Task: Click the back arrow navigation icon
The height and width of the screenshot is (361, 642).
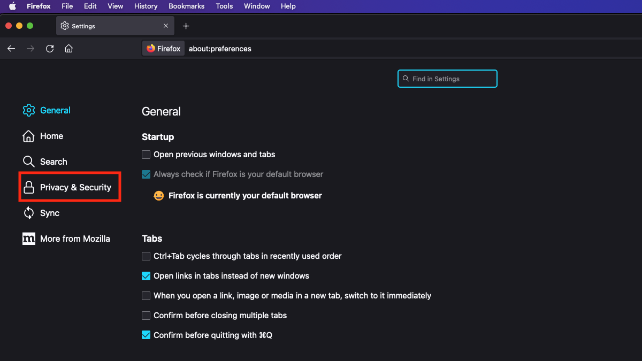Action: (11, 49)
